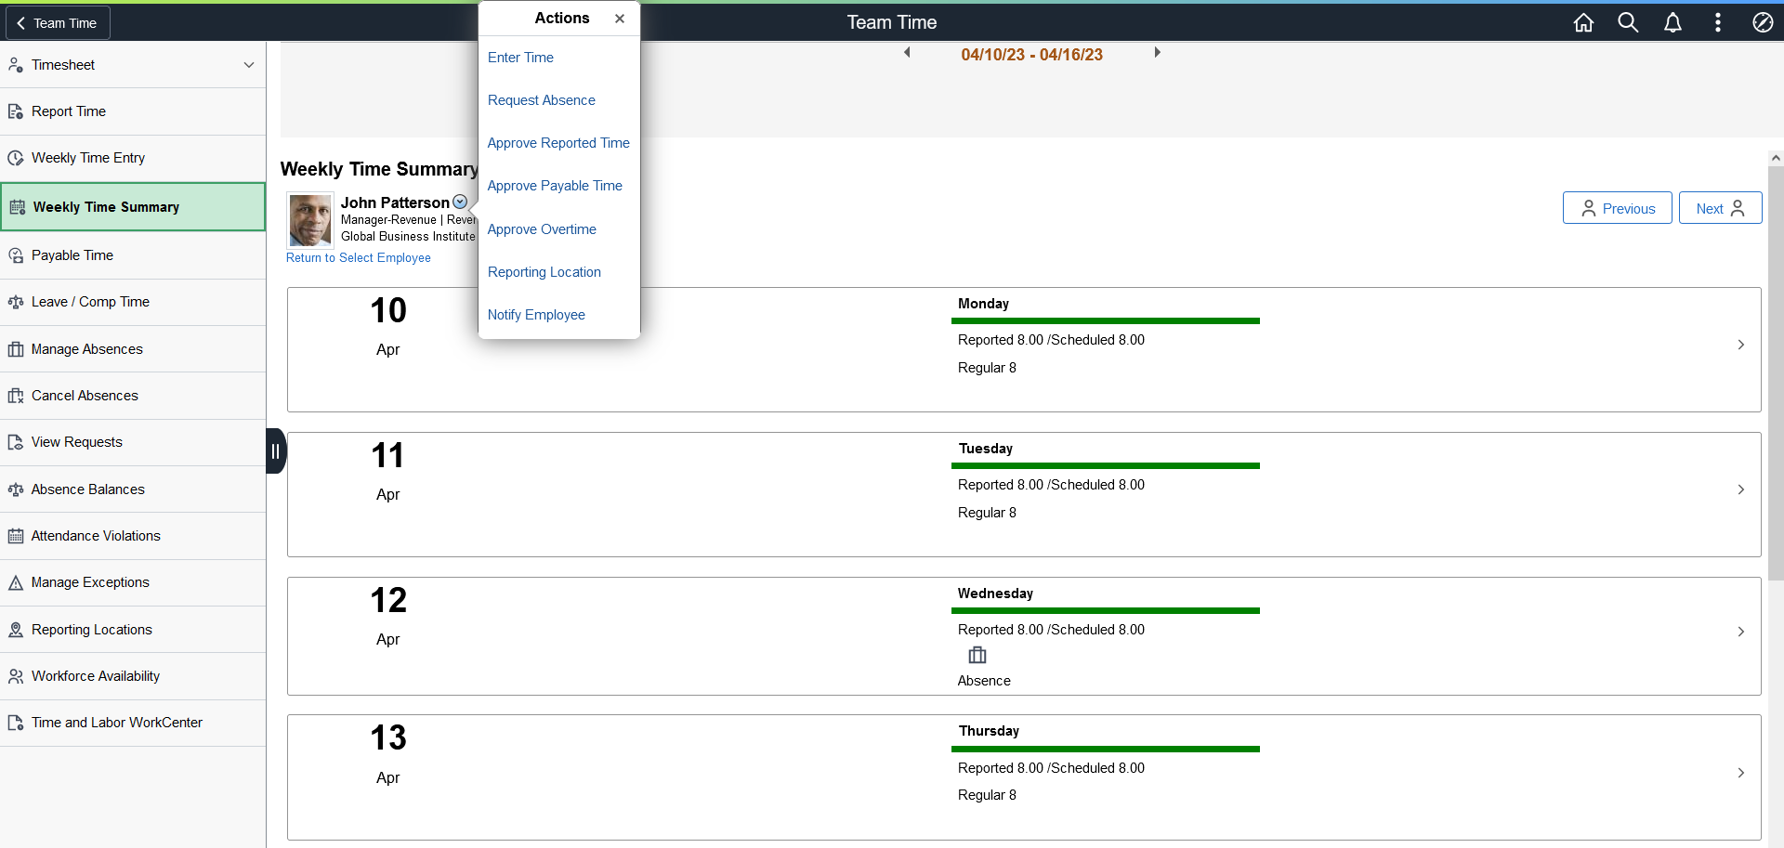Image resolution: width=1784 pixels, height=848 pixels.
Task: Click Return to Select Employee link
Action: [359, 258]
